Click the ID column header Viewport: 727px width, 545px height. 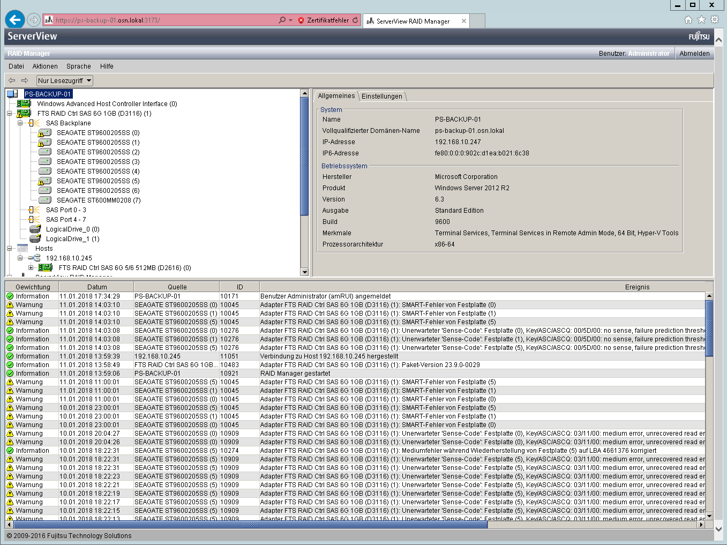(240, 287)
